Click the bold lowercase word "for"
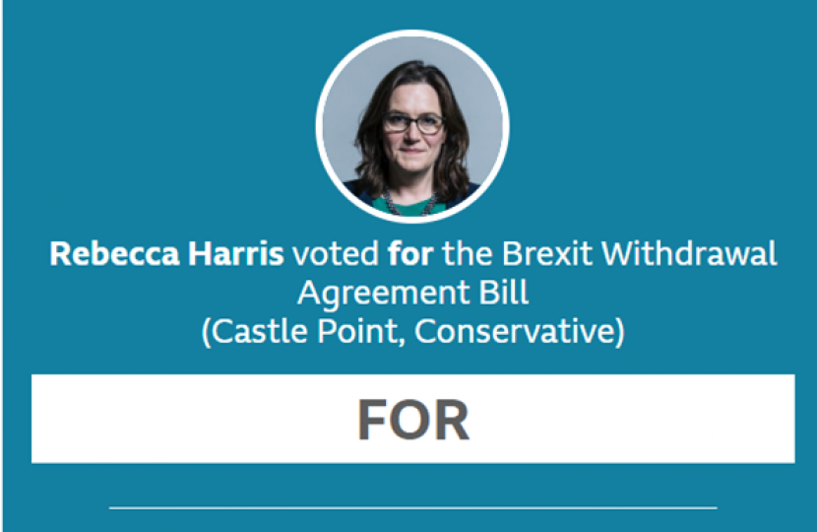The width and height of the screenshot is (817, 532). pos(409,254)
